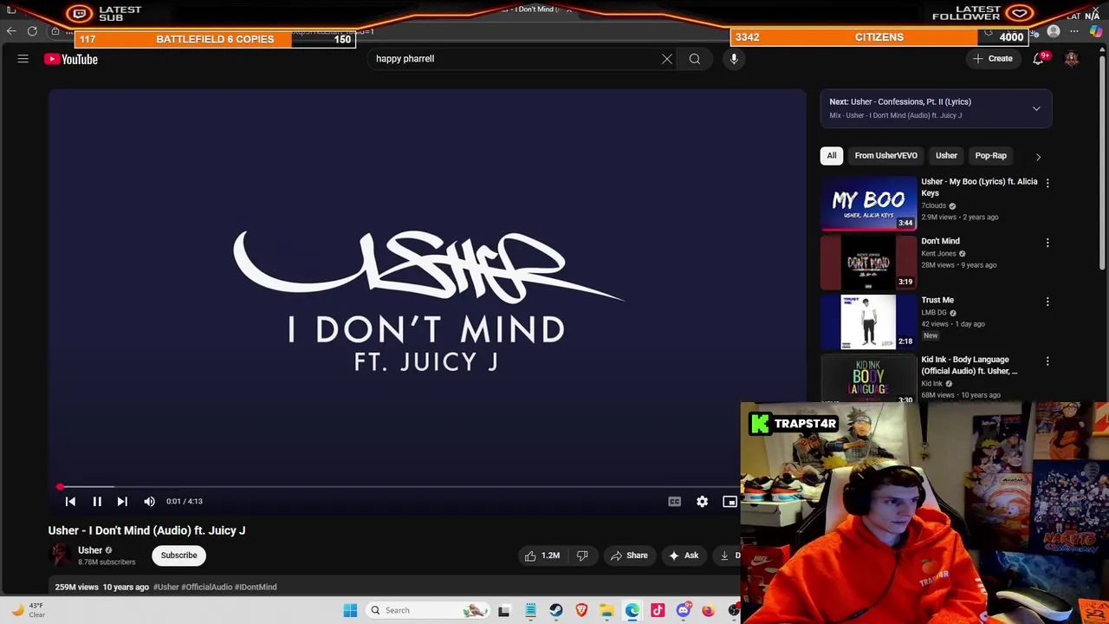Dislike the video with thumbs down
The height and width of the screenshot is (624, 1109).
pyautogui.click(x=582, y=556)
